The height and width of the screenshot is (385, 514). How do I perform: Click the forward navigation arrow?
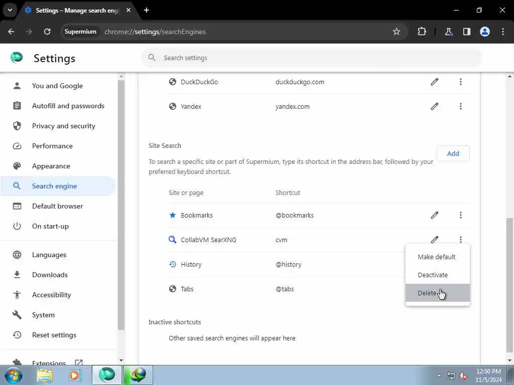29,32
